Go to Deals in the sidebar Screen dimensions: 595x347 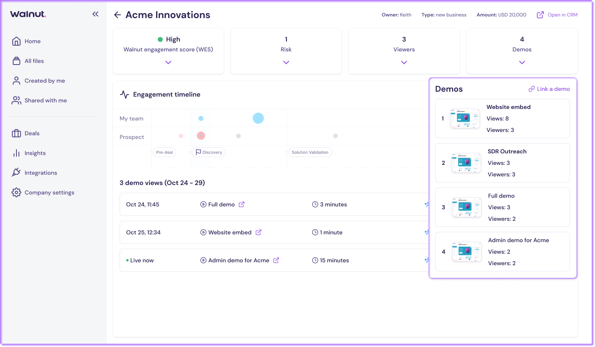32,133
